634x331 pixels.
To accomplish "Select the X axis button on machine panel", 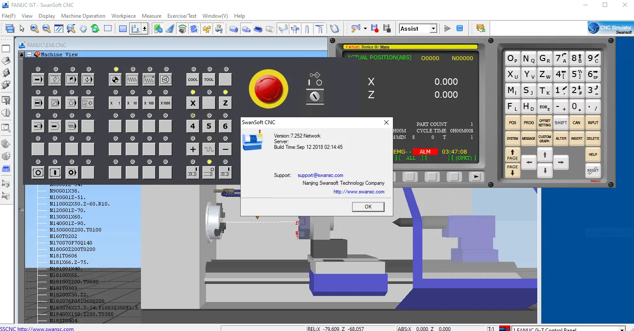I will [x=193, y=103].
